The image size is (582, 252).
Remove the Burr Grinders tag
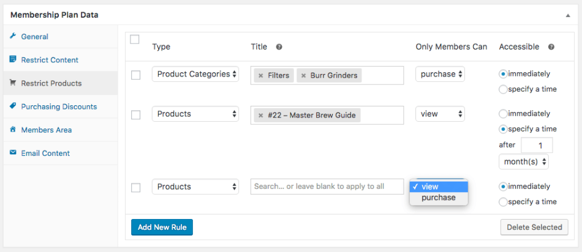(303, 76)
